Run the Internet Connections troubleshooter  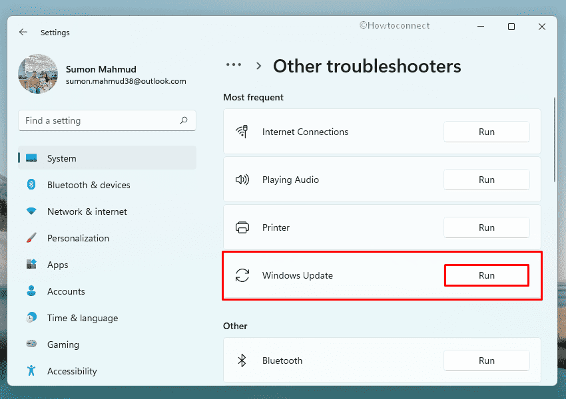pos(487,132)
